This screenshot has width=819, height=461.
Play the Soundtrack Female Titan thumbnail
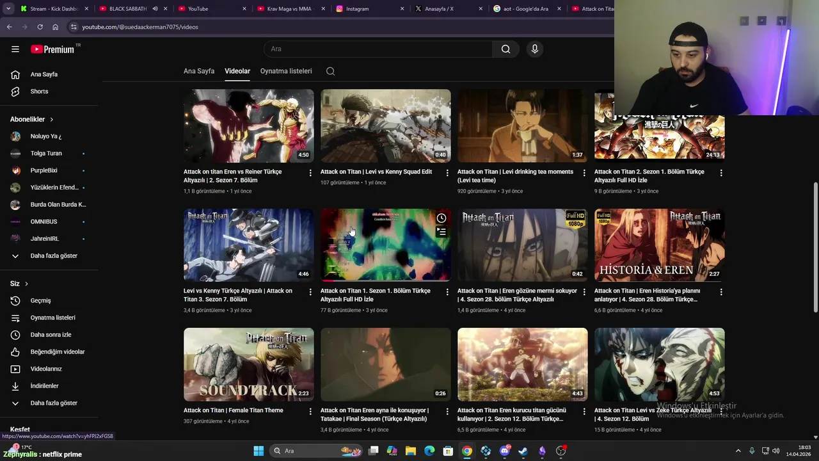(x=249, y=364)
